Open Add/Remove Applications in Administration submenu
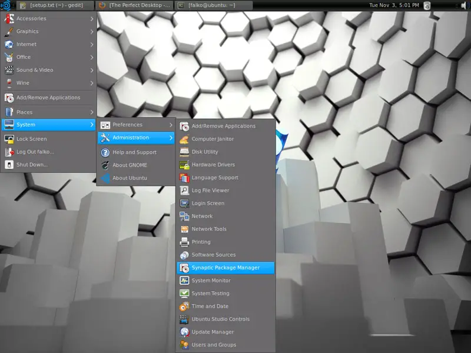This screenshot has height=353, width=471. point(225,126)
